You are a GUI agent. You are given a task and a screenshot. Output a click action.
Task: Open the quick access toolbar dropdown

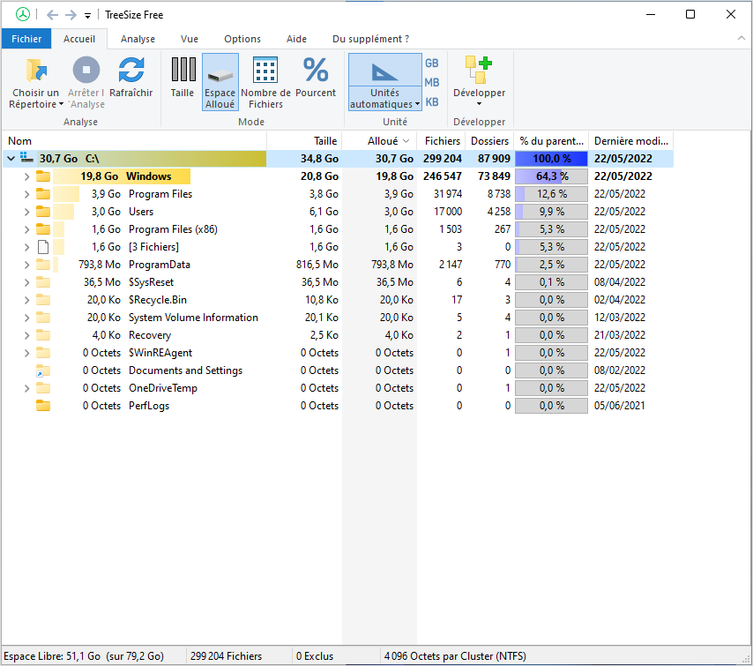pyautogui.click(x=87, y=15)
